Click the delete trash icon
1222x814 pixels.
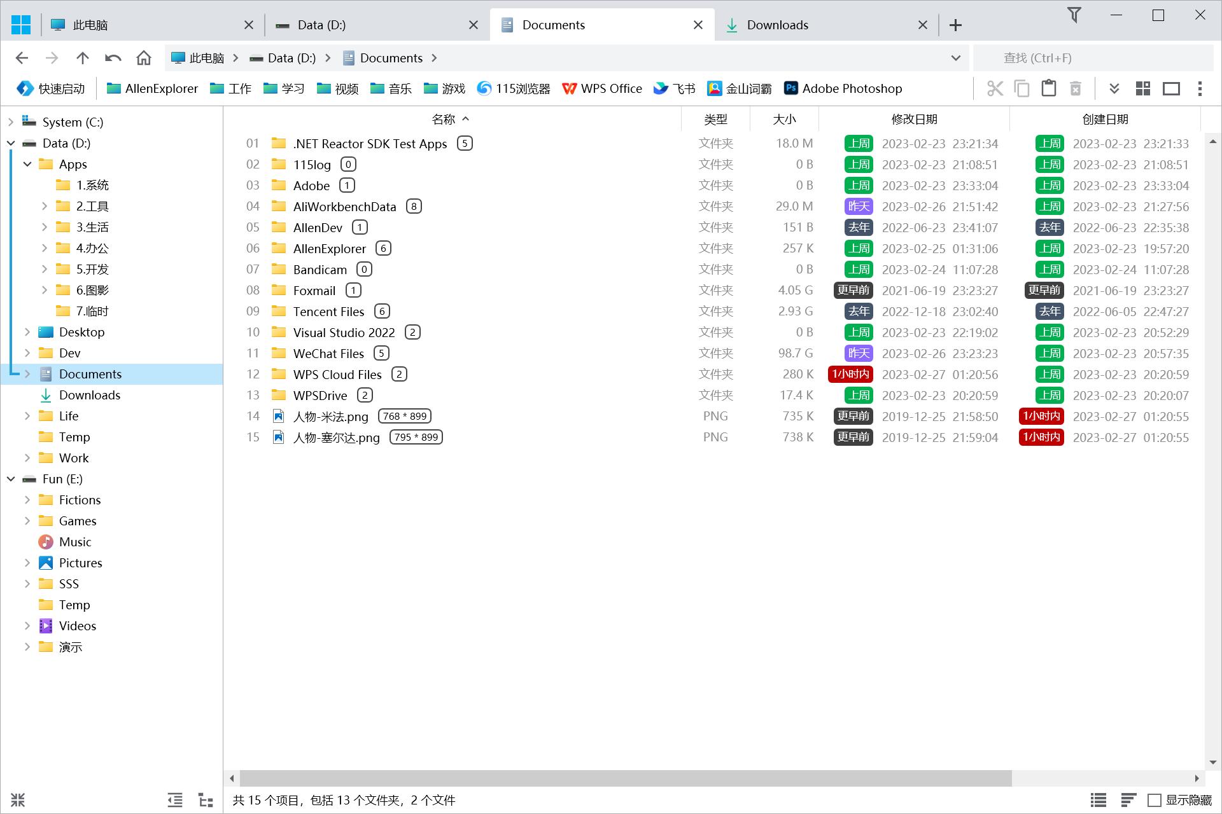point(1075,88)
